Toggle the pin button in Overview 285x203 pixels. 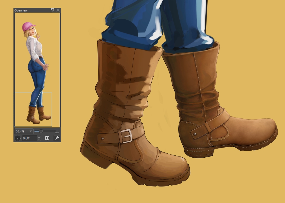tap(57, 138)
